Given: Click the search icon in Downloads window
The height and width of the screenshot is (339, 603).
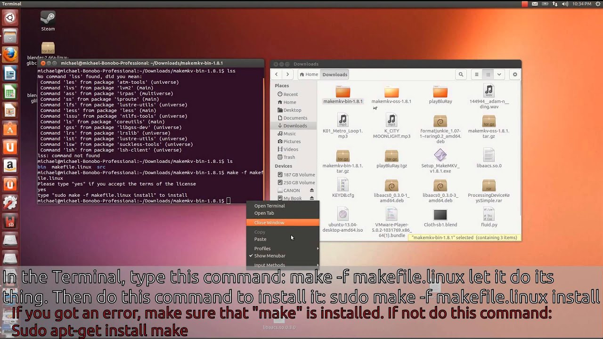Looking at the screenshot, I should point(461,74).
